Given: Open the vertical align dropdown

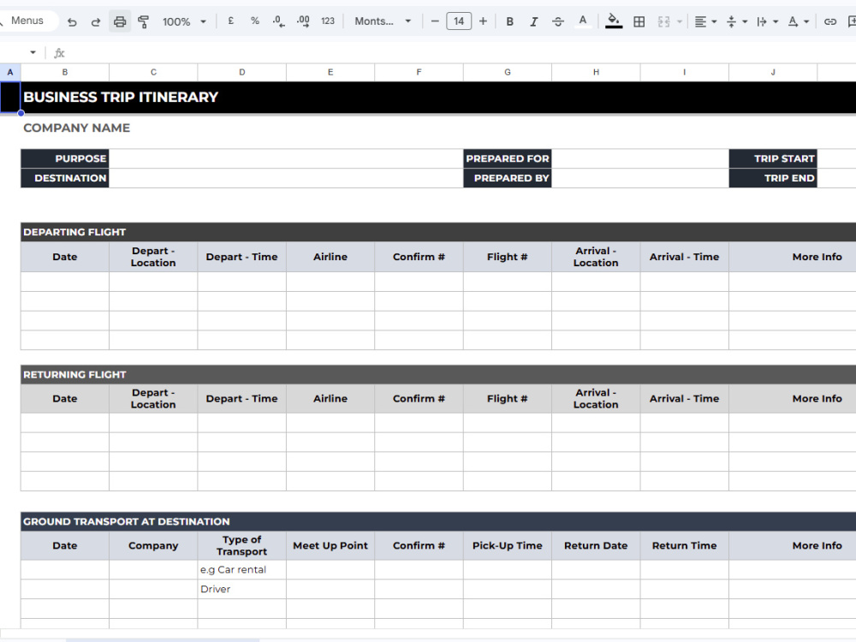Looking at the screenshot, I should (736, 21).
